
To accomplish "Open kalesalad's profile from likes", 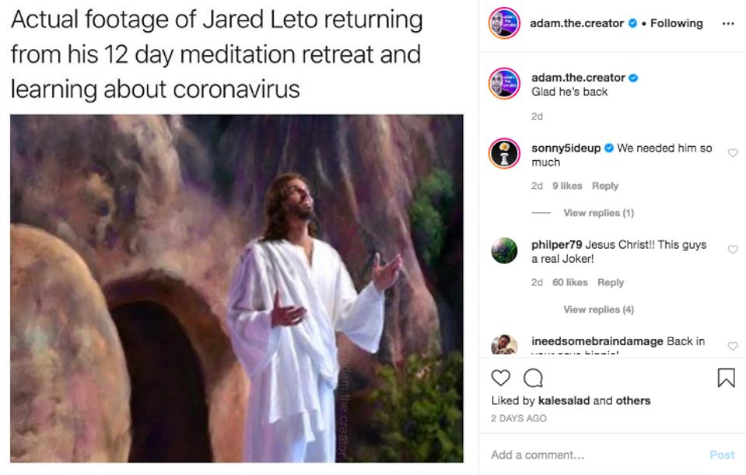I will click(564, 400).
